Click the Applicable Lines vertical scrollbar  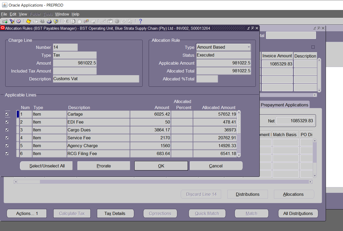point(239,134)
